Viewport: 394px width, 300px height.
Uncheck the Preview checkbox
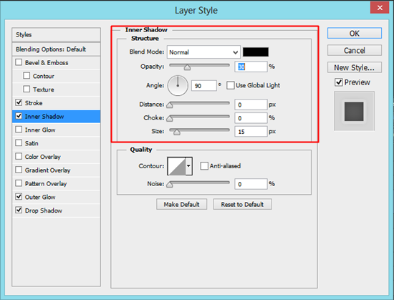click(339, 82)
